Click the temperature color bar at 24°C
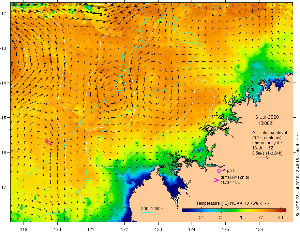This screenshot has width=300, height=232. pos(201,210)
